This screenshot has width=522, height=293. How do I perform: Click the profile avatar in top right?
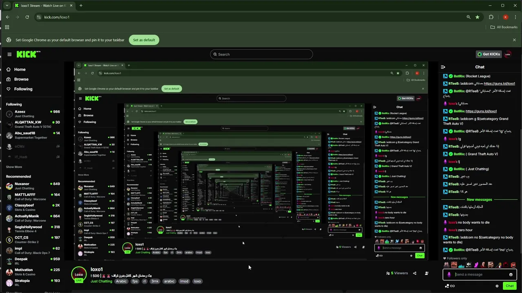pyautogui.click(x=508, y=54)
